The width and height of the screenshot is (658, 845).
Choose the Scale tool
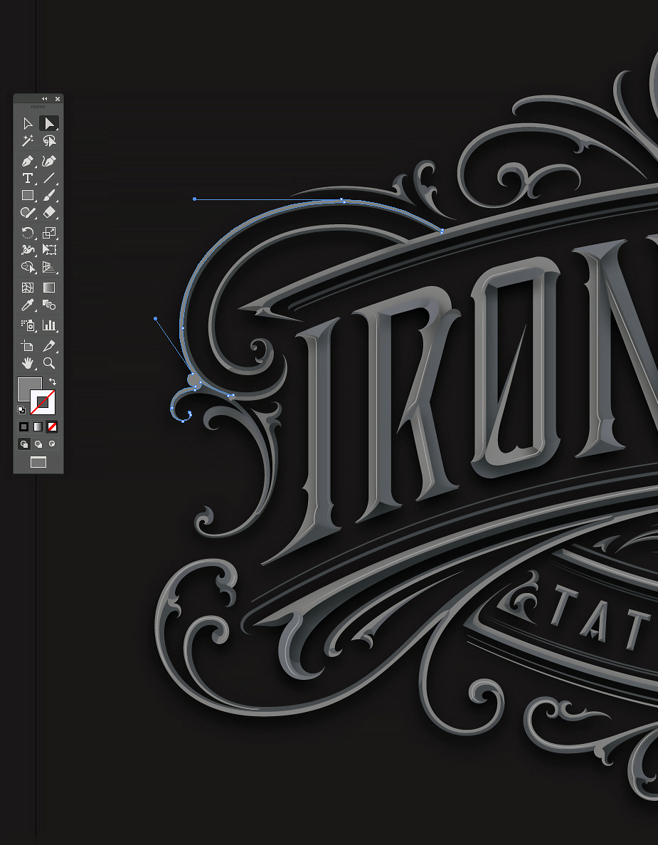point(49,233)
